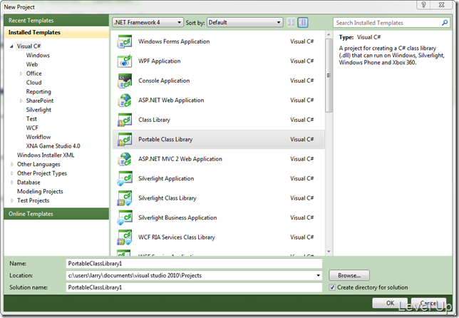Click the ASP.NET Web Application template icon
The width and height of the screenshot is (459, 318).
[x=125, y=101]
